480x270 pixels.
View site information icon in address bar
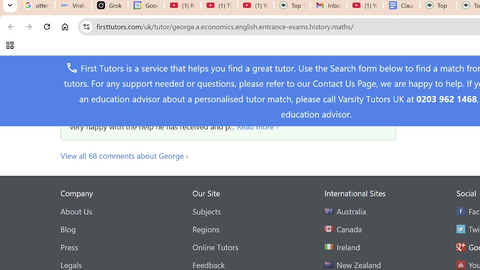coord(86,27)
